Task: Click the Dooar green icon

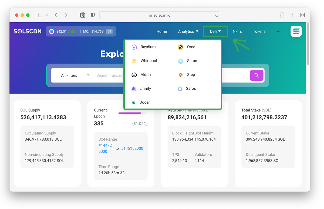Action: (x=134, y=103)
